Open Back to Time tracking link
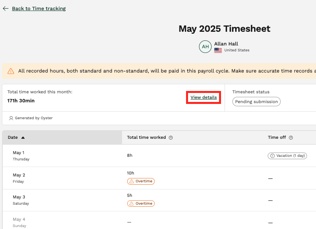 point(39,9)
